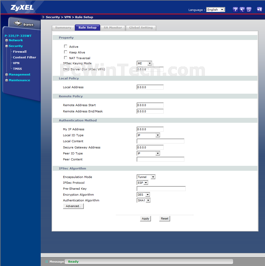This screenshot has height=266, width=265.
Task: Switch to the Summary tab
Action: click(x=63, y=28)
